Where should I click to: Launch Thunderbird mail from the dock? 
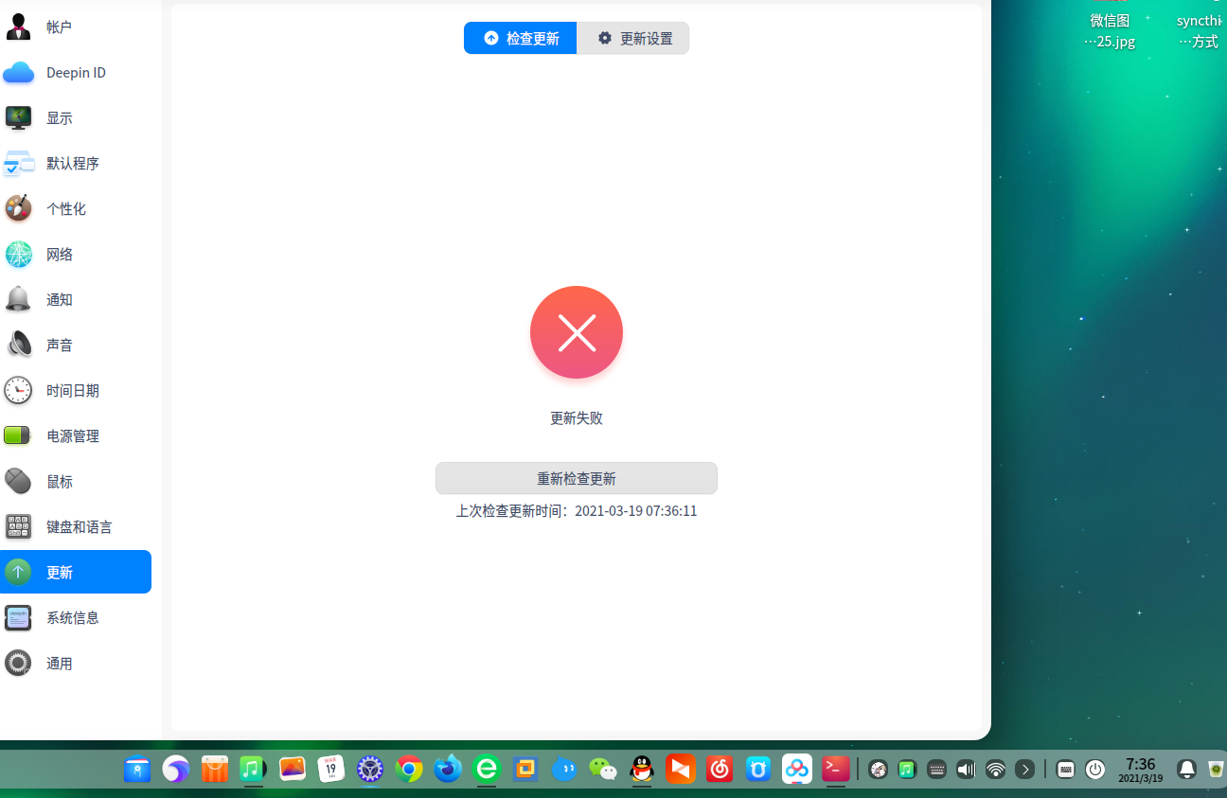coord(448,769)
